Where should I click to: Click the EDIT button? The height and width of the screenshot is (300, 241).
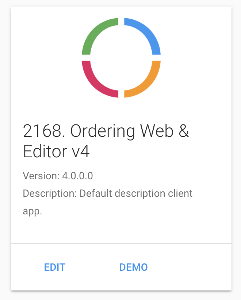(x=55, y=267)
